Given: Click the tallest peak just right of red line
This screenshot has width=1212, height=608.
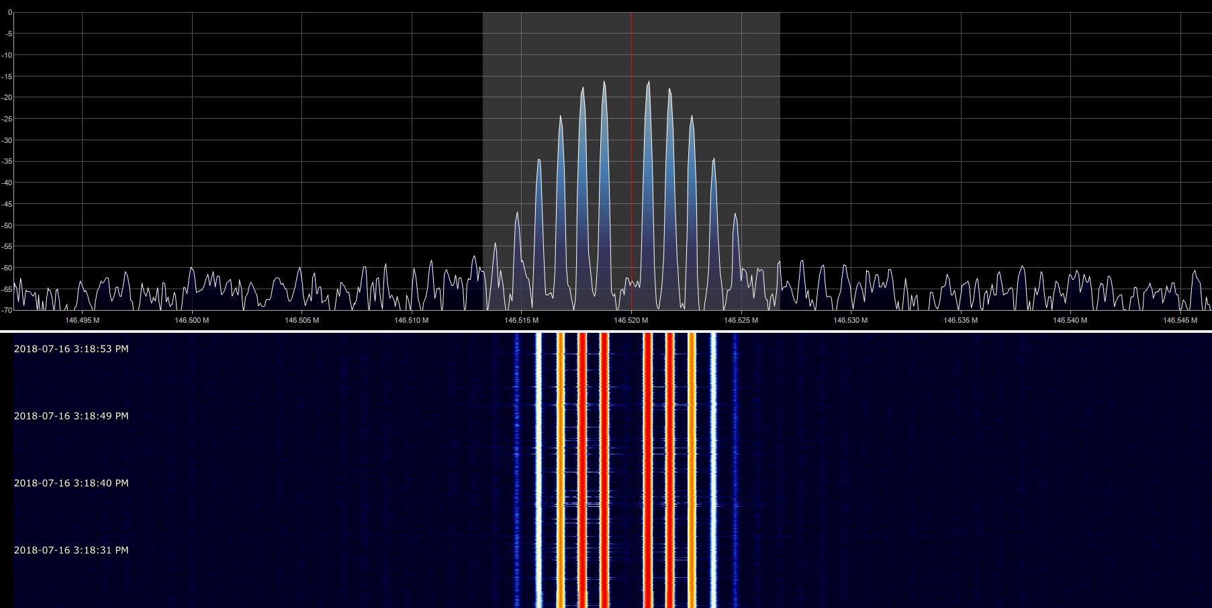Looking at the screenshot, I should pos(648,84).
